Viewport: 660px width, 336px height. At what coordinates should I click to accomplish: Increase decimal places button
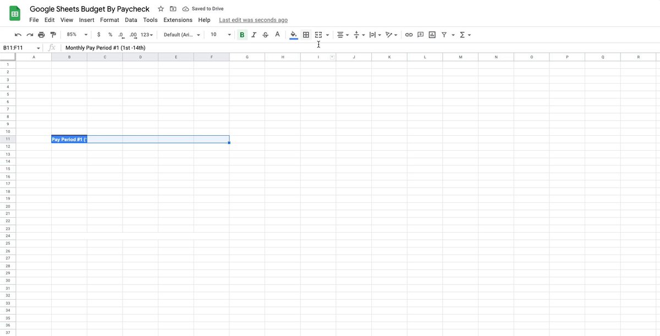[x=133, y=35]
